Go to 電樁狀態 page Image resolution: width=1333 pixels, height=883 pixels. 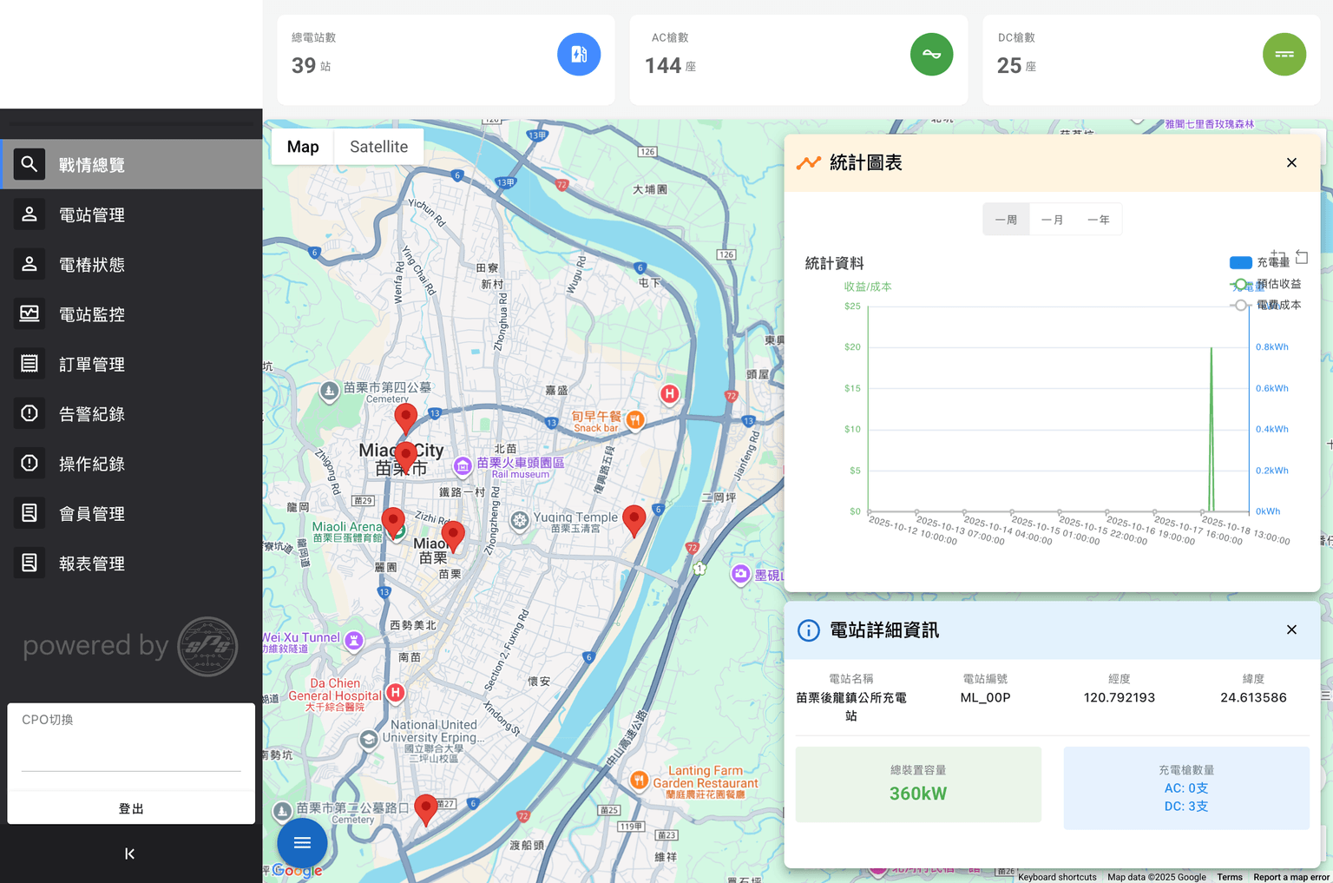pyautogui.click(x=131, y=264)
